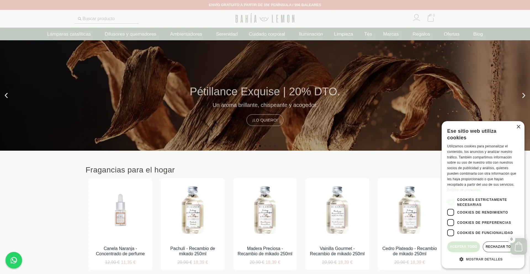This screenshot has height=274, width=530.
Task: Click the WhatsApp chat bubble icon
Action: coord(14,260)
